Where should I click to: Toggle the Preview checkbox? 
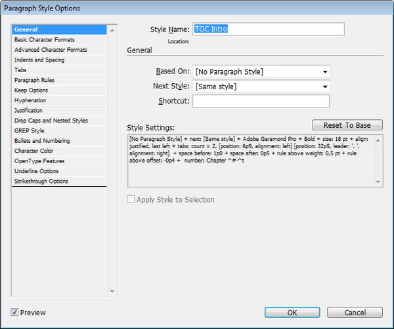(x=14, y=312)
